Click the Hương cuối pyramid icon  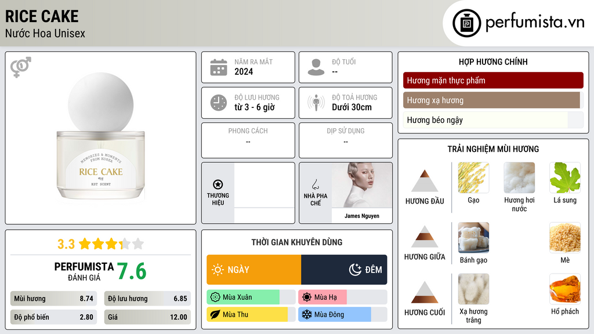(425, 292)
